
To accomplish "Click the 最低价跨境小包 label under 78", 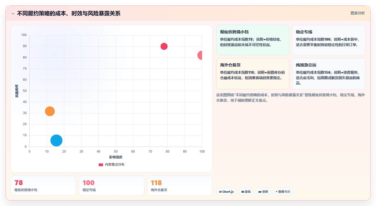I will coord(26,190).
